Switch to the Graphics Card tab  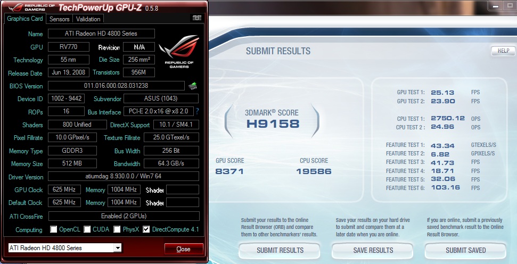click(25, 19)
